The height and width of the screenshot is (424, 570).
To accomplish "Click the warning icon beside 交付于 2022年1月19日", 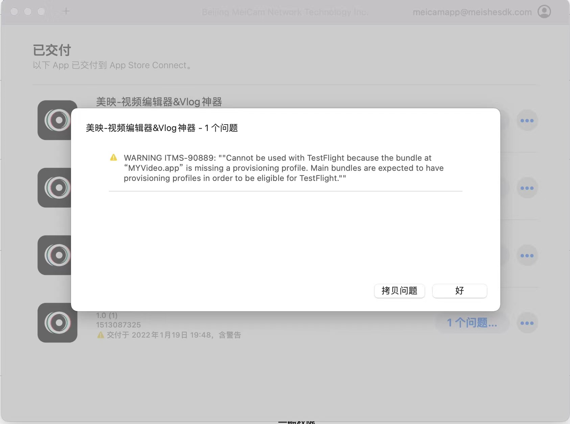I will [100, 335].
